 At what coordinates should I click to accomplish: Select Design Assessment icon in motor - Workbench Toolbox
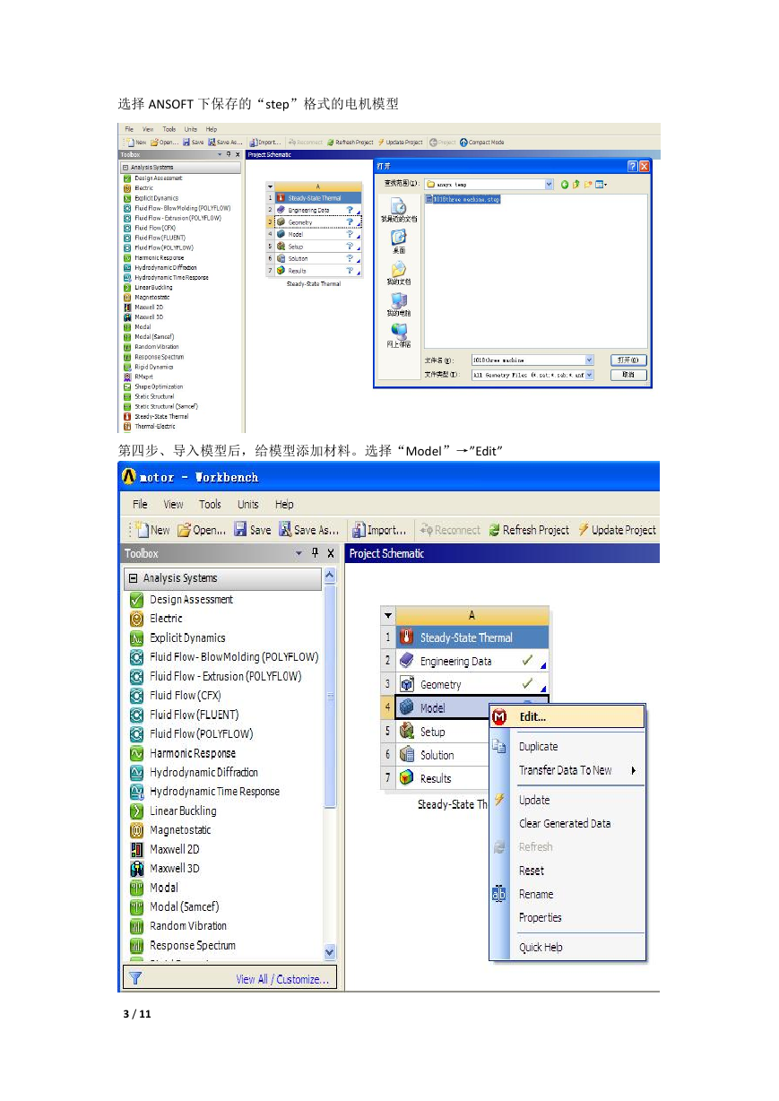[x=137, y=600]
